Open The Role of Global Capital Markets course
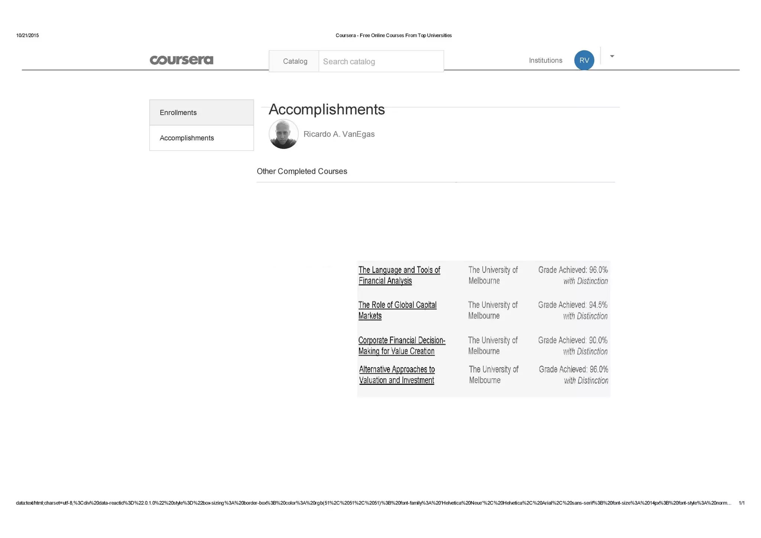 coord(397,310)
